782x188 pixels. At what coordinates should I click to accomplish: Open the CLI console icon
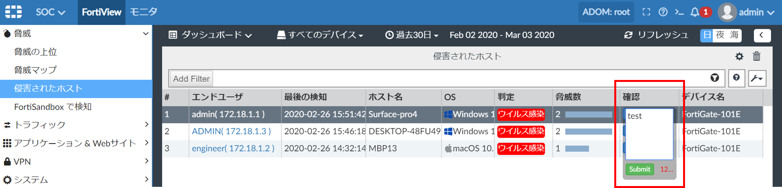tap(679, 12)
